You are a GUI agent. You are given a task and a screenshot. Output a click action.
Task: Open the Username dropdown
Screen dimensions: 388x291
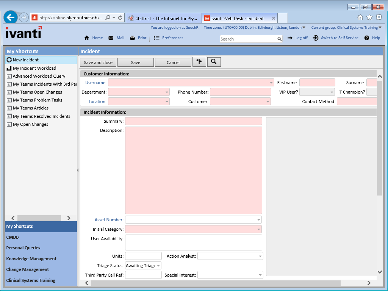point(271,83)
